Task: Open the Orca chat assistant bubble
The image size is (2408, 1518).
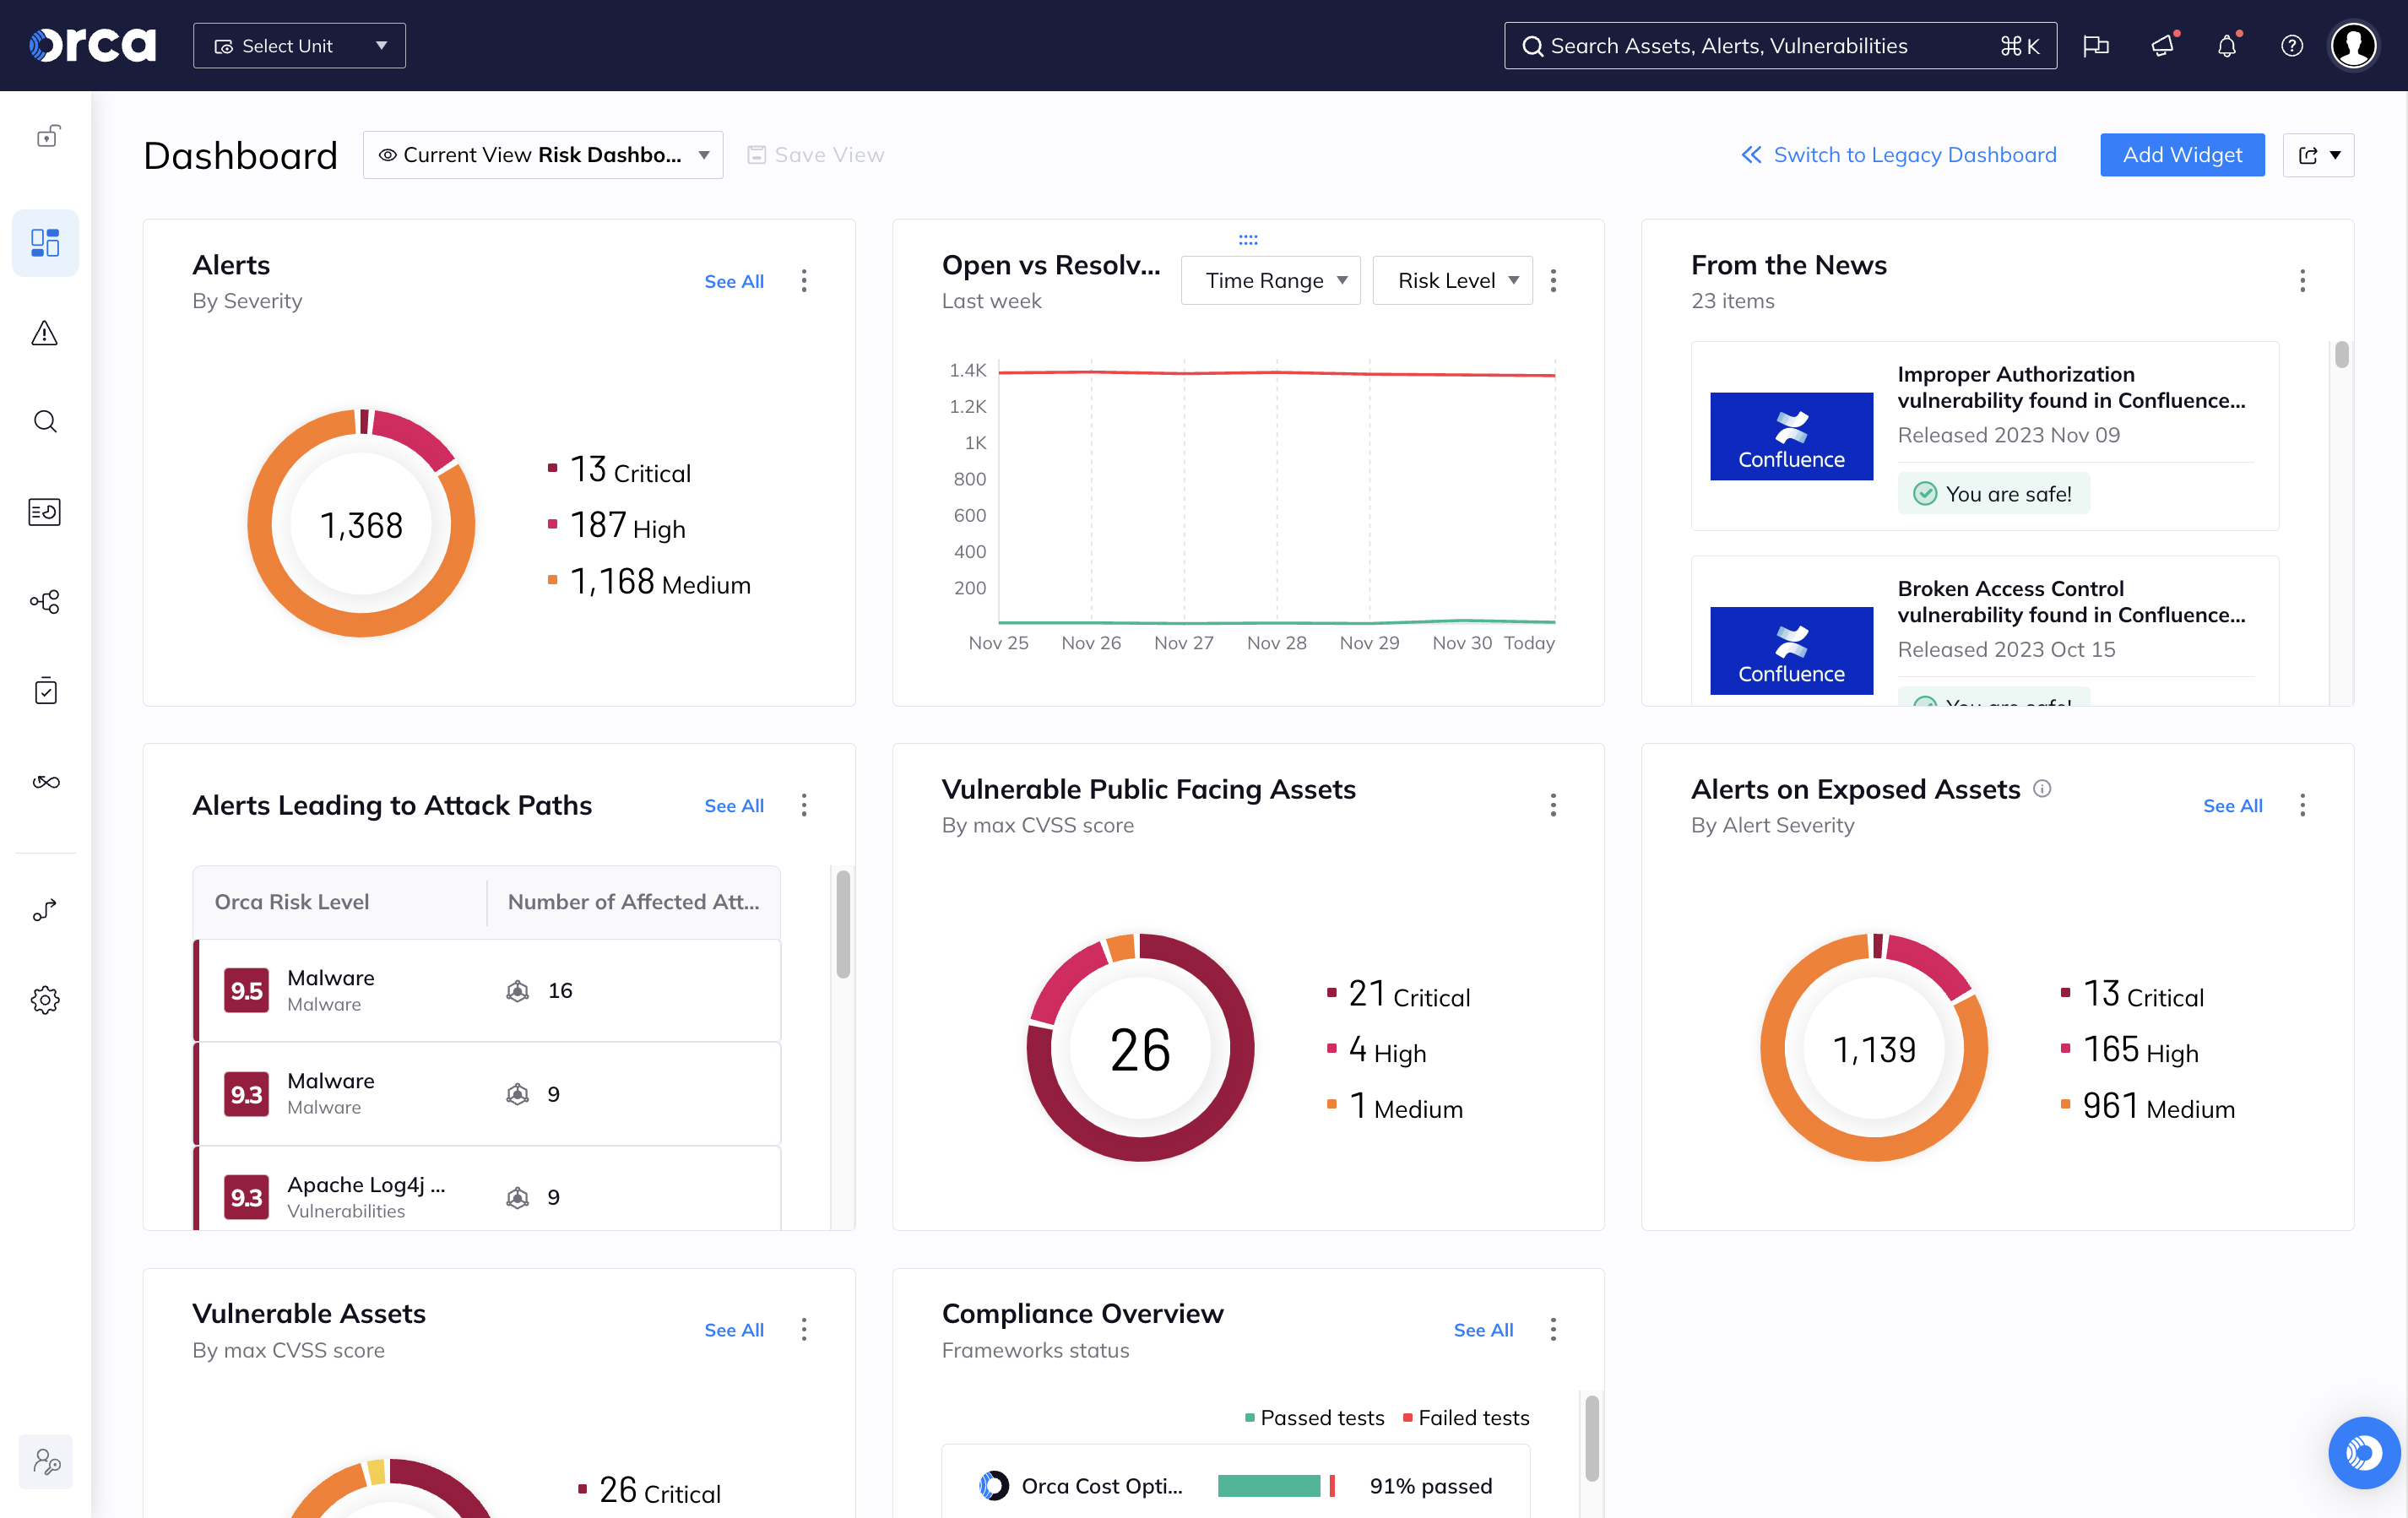Action: pos(2363,1452)
